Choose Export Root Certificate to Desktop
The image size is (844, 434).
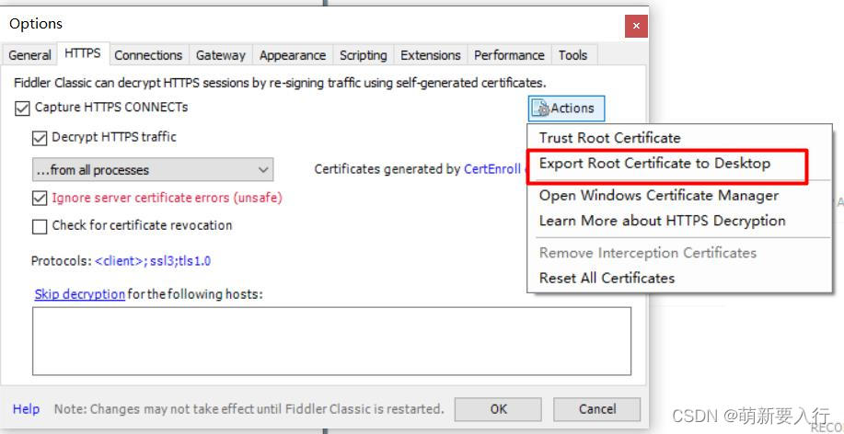654,164
